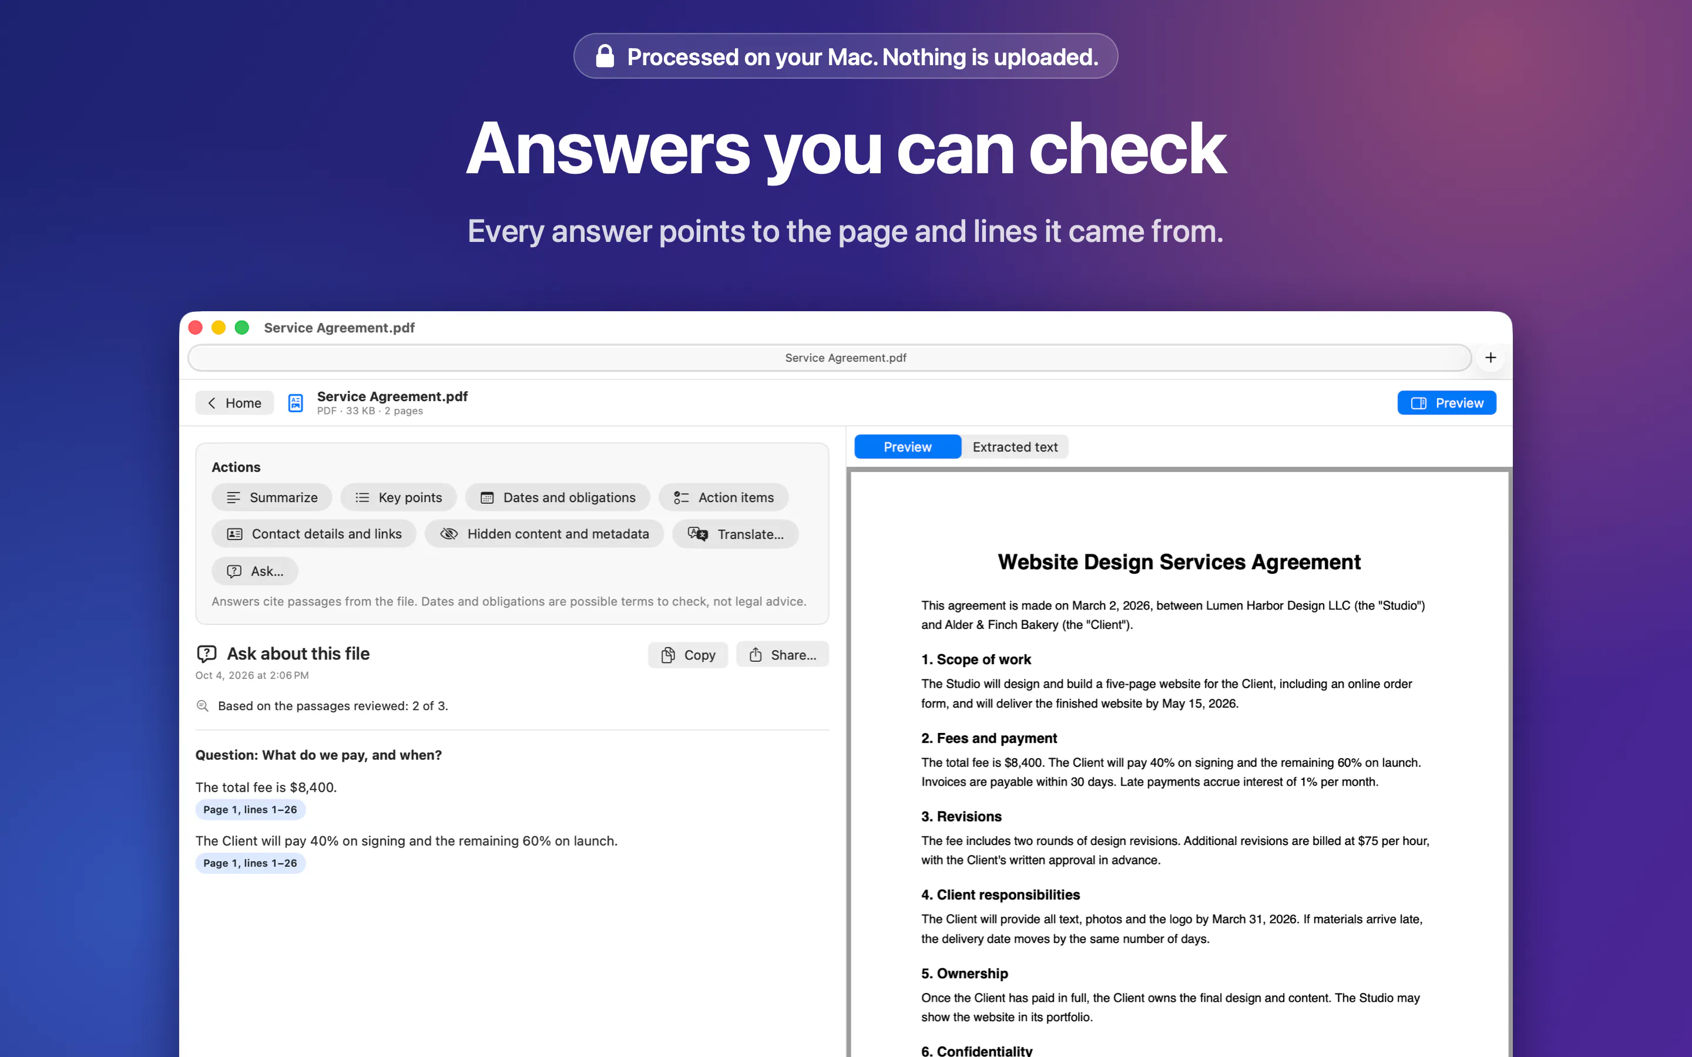Click the 'Oct 4, 2026 at 2:06 PM' timestamp

pos(253,675)
